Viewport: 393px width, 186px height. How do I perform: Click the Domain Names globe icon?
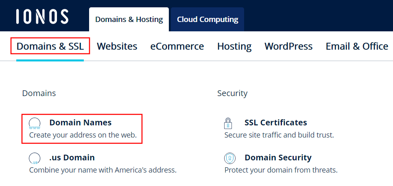point(35,123)
